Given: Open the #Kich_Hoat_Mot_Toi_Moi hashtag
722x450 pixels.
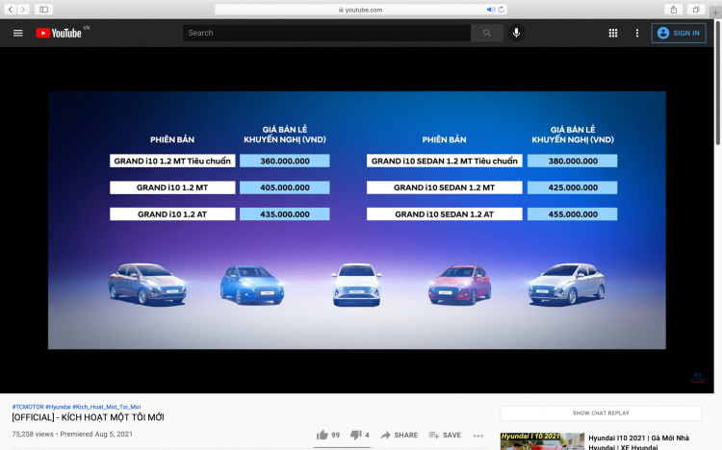Looking at the screenshot, I should (x=107, y=407).
